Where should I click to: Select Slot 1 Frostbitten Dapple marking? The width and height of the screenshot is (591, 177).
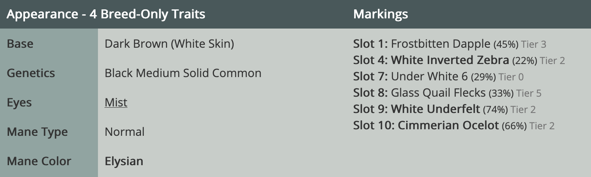(x=450, y=44)
